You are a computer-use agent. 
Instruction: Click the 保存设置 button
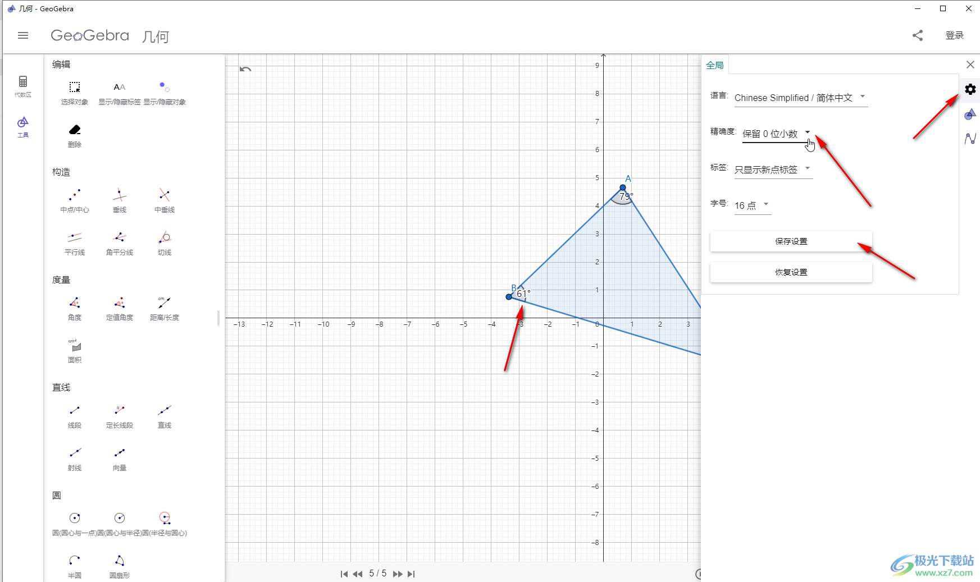pyautogui.click(x=791, y=241)
